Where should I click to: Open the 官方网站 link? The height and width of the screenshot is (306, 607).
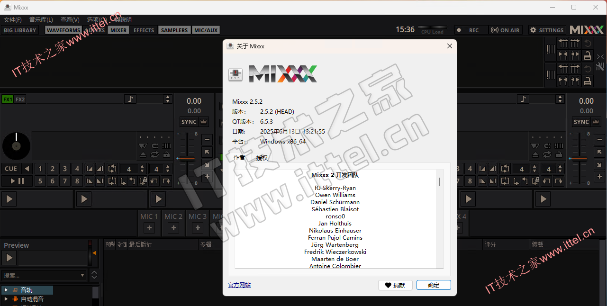[239, 285]
